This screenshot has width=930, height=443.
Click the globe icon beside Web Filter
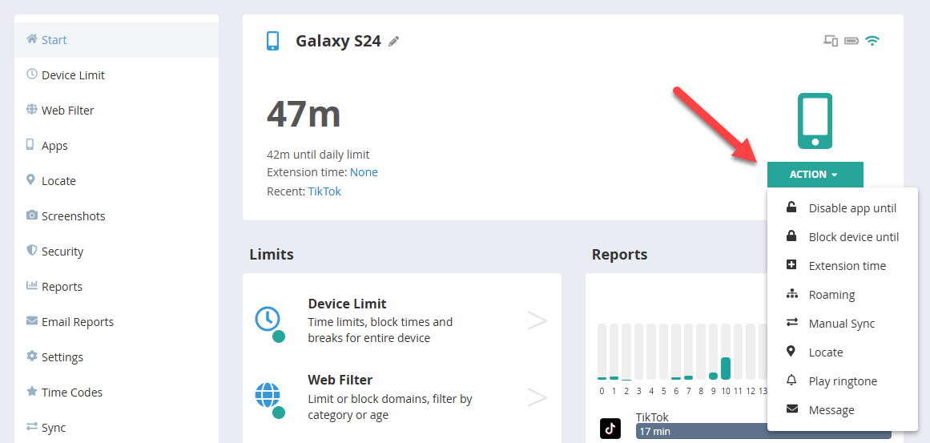pos(32,109)
